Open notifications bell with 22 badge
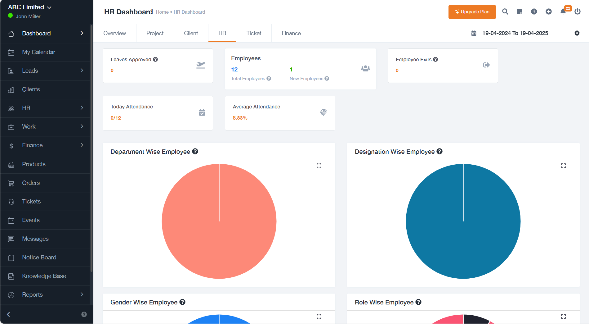Image resolution: width=589 pixels, height=324 pixels. click(563, 12)
